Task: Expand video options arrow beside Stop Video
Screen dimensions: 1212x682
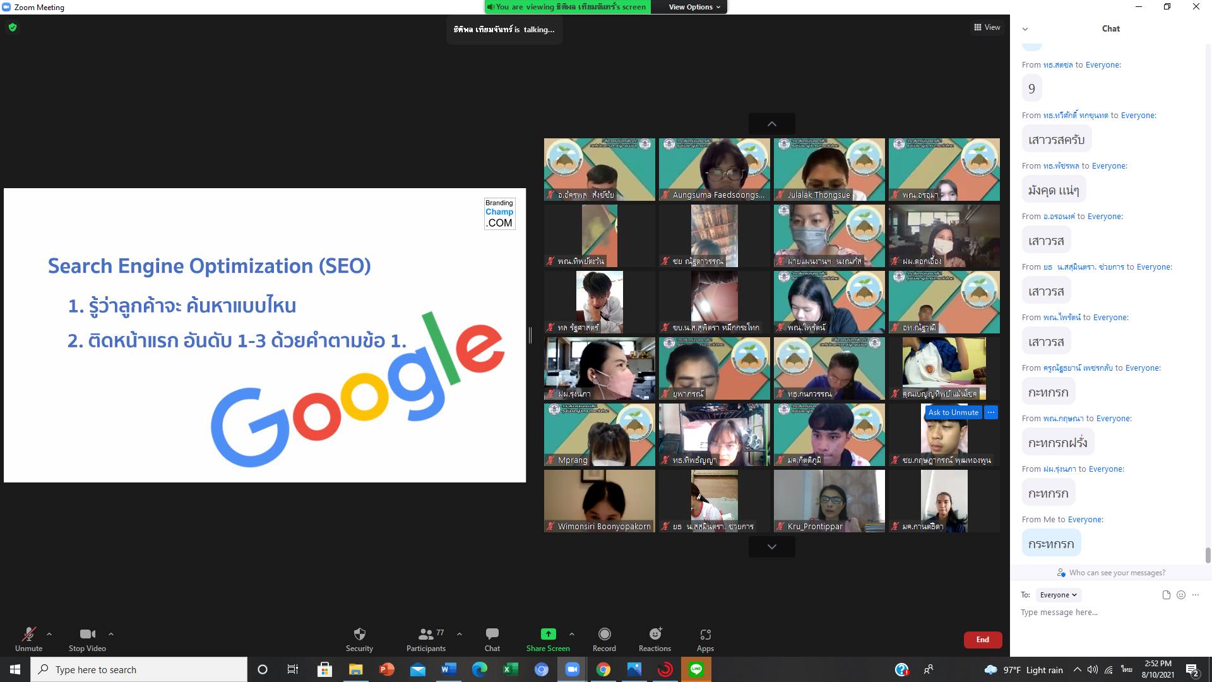Action: [111, 634]
